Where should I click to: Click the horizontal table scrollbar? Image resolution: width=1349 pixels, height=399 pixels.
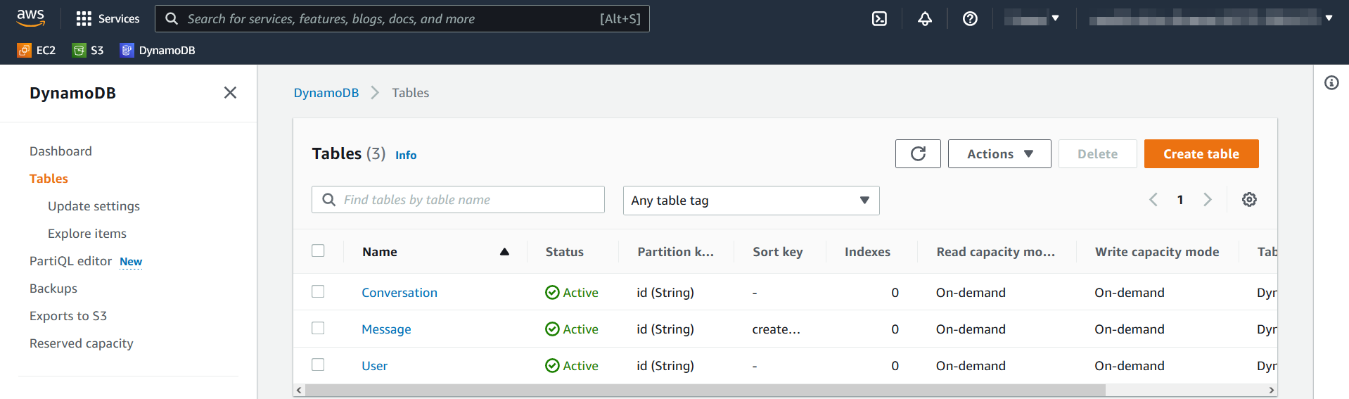click(705, 390)
